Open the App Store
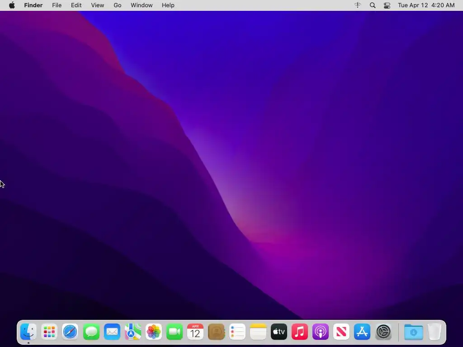 (362, 332)
